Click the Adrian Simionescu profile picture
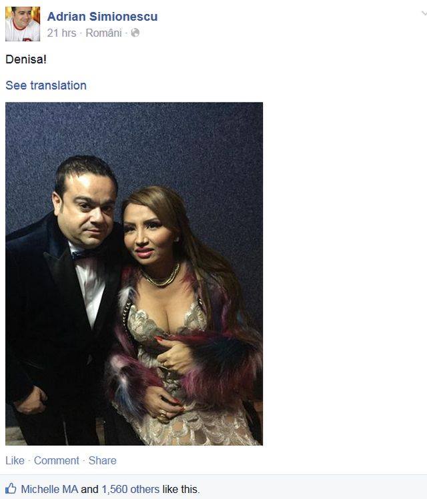427x499 pixels. pos(23,24)
